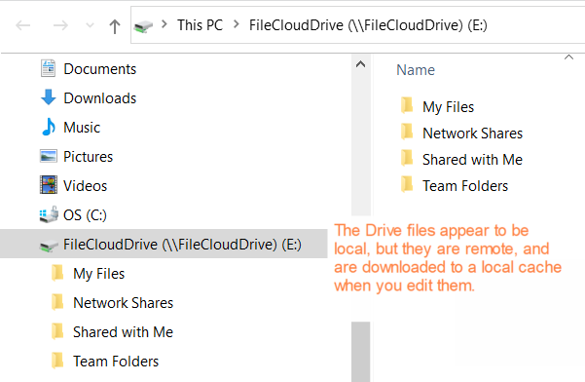The image size is (585, 382).
Task: Open the OS (C:) drive
Action: click(85, 215)
